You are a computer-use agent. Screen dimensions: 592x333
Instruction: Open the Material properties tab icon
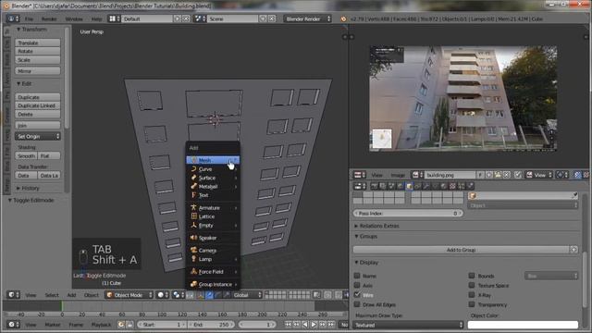pyautogui.click(x=444, y=186)
